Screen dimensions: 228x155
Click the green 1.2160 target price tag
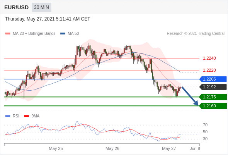(213, 106)
